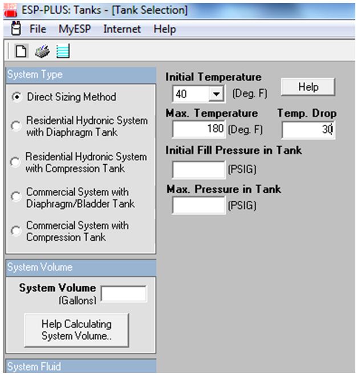Click the cyan list schedule toolbar icon
Screen dimensions: 357x377
(63, 51)
